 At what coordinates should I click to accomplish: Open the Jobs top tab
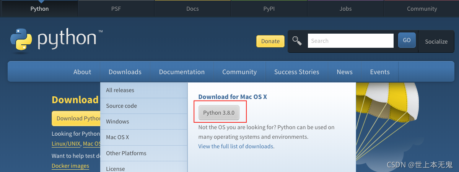coord(345,9)
